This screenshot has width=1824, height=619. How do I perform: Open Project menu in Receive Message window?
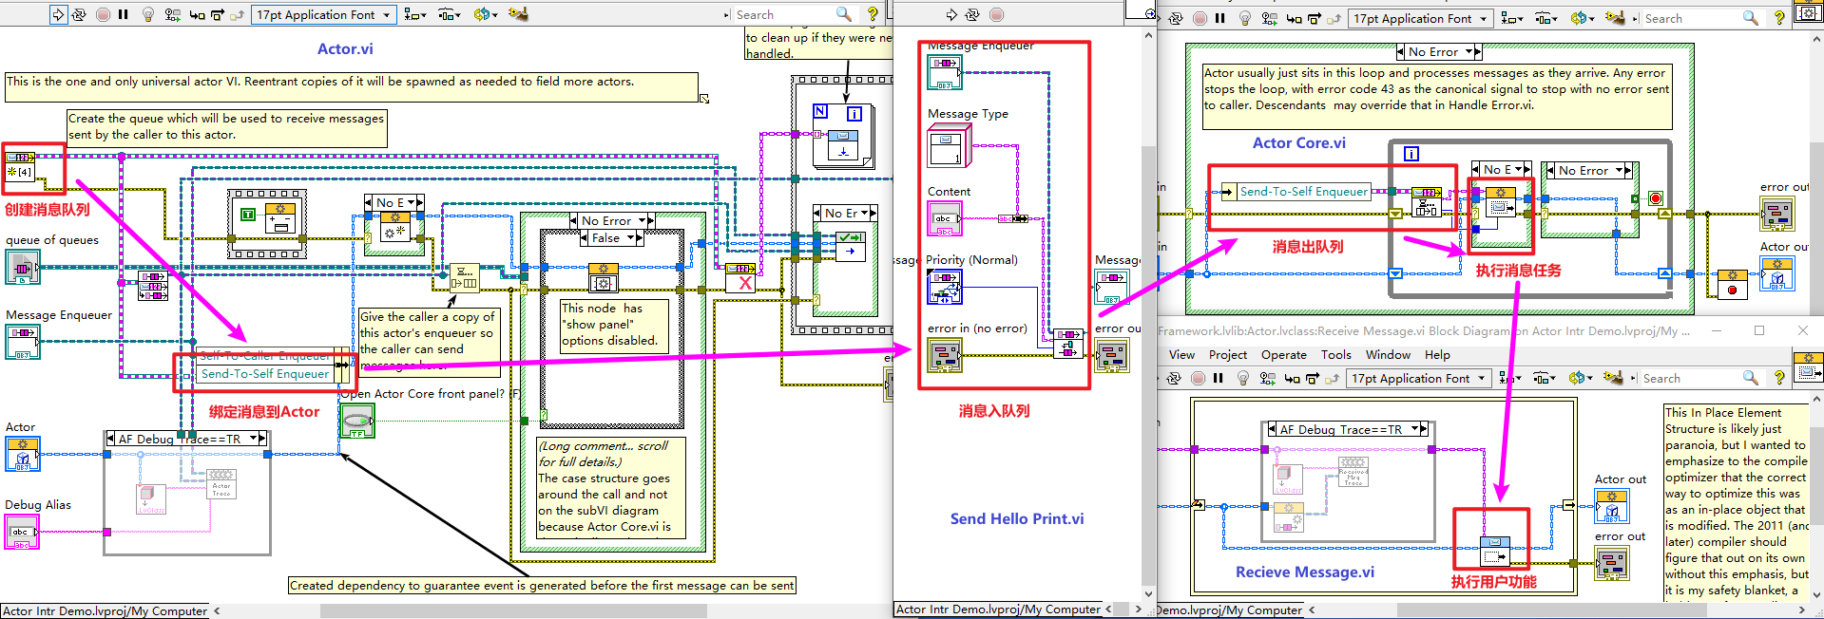[1227, 354]
